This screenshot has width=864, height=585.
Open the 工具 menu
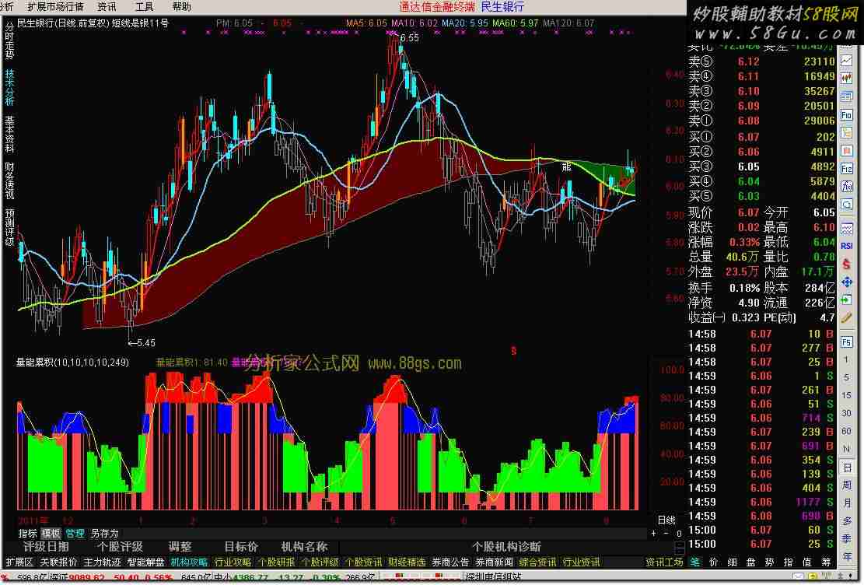[145, 7]
